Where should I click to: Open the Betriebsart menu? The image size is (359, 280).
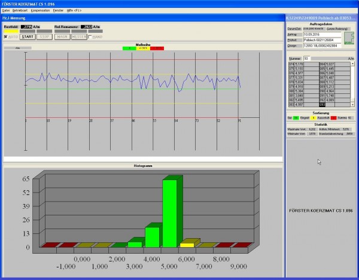20,11
